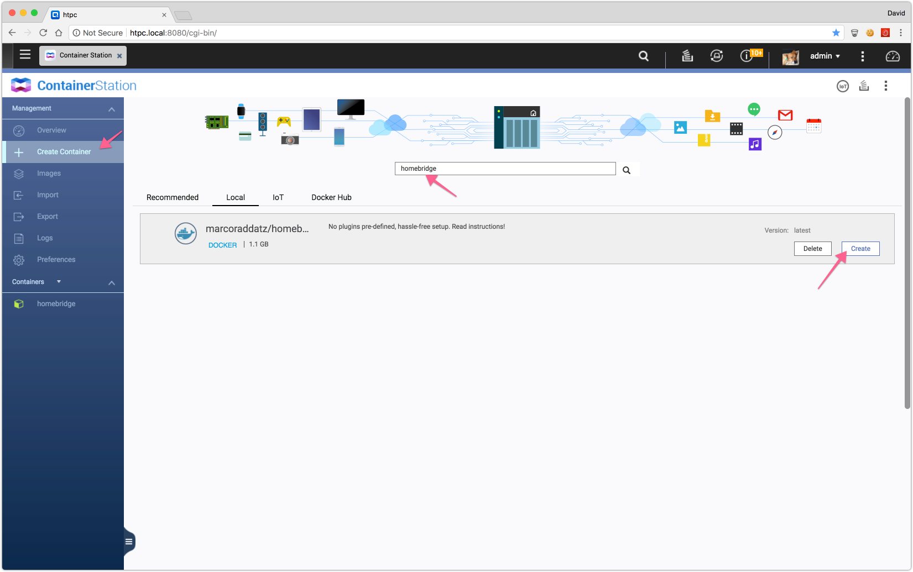Open the QTS more options dots
The image size is (913, 572).
pyautogui.click(x=863, y=56)
